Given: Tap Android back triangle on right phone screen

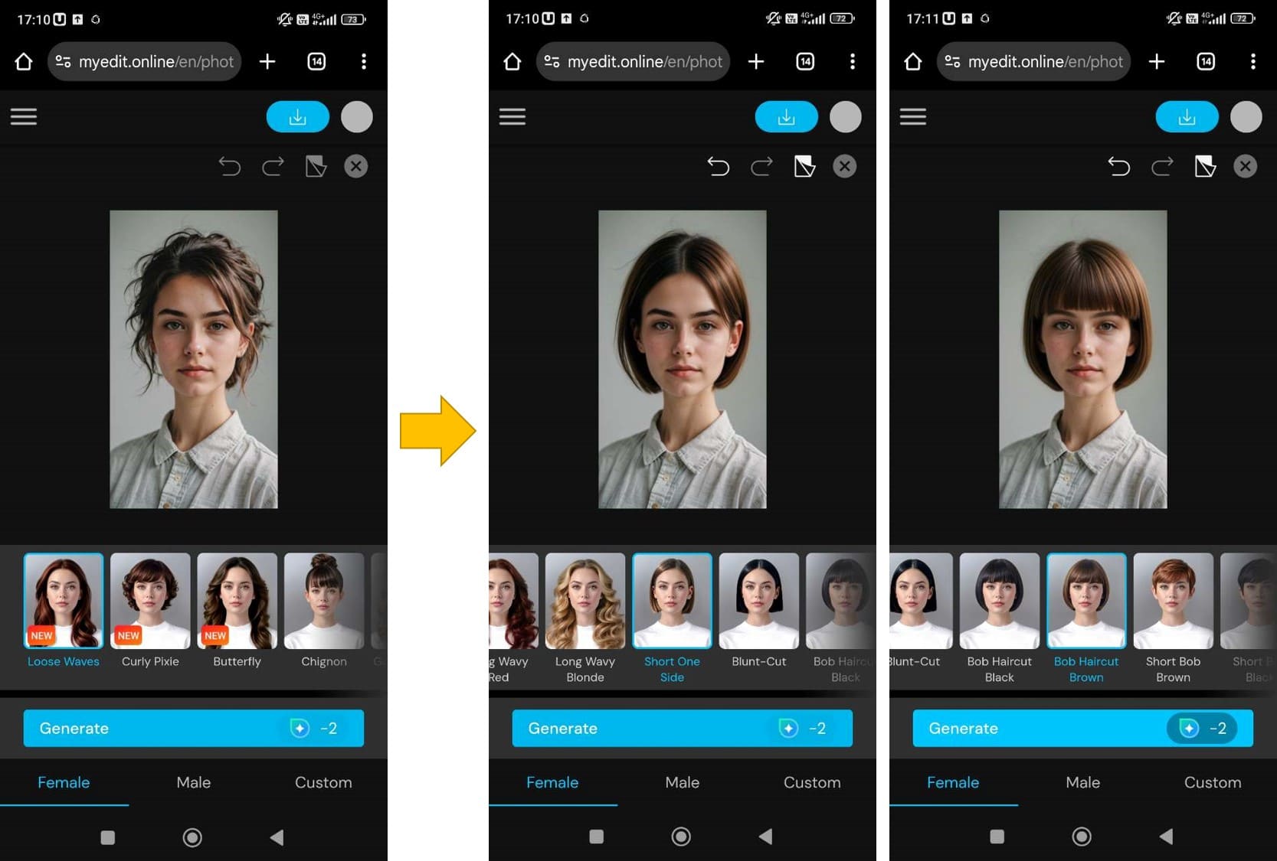Looking at the screenshot, I should pos(1167,837).
